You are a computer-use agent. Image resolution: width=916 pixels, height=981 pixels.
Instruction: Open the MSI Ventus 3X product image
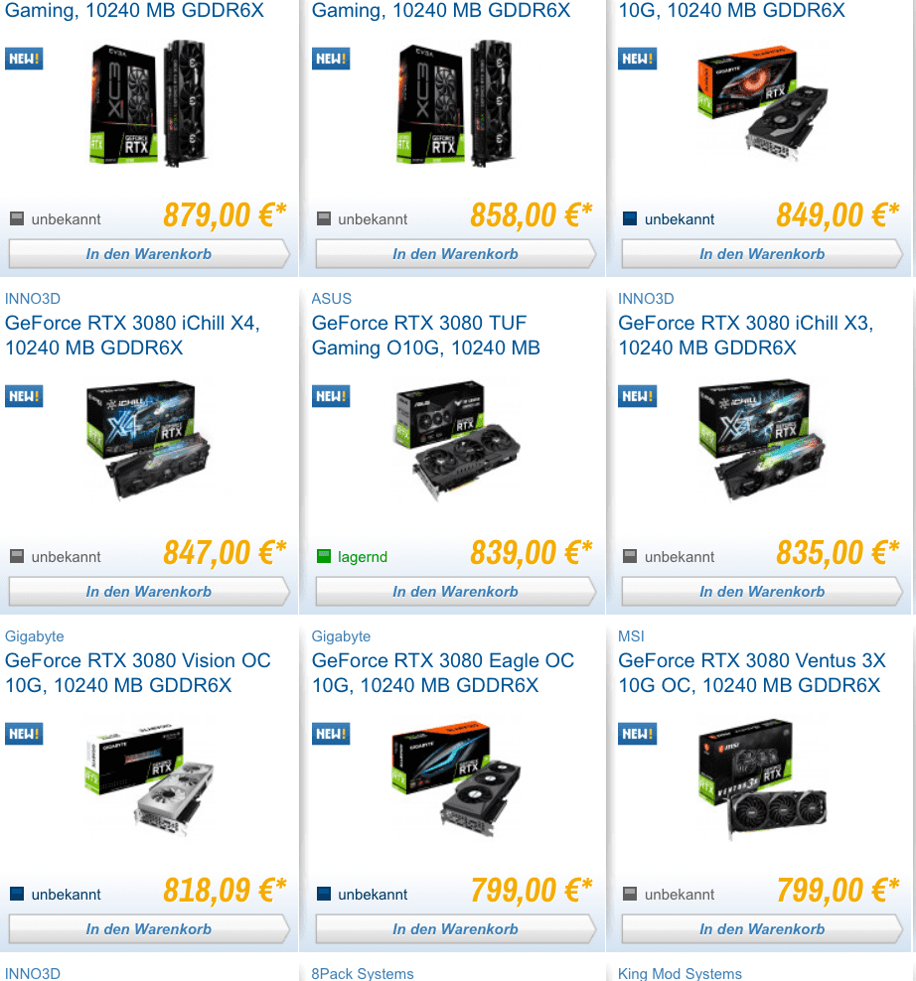tap(763, 777)
